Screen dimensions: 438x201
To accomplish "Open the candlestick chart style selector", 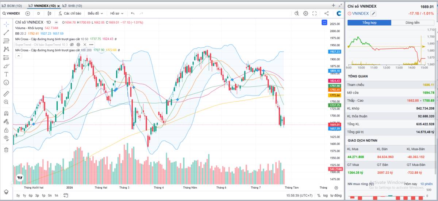I will pos(49,13).
